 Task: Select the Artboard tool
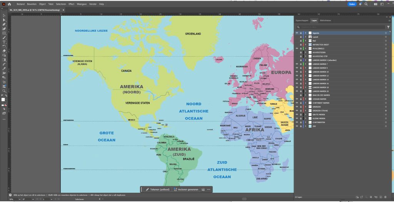(x=4, y=82)
